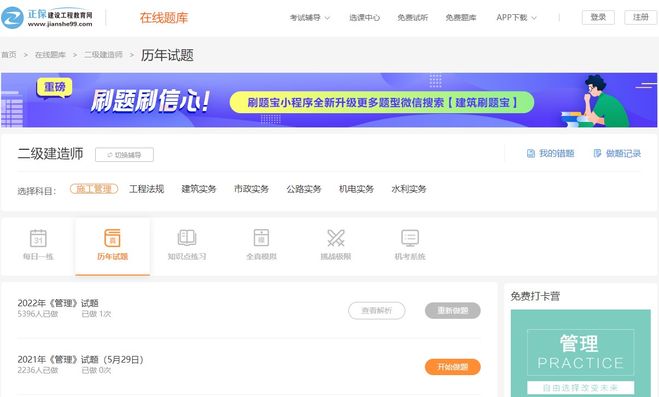Screen dimensions: 659x397
Task: Switch to the 工程法规 subject tab
Action: point(146,189)
